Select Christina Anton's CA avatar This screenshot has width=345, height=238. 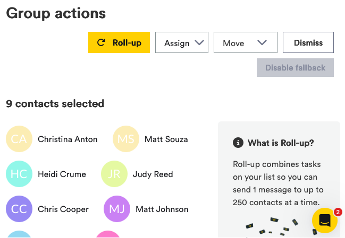[19, 139]
